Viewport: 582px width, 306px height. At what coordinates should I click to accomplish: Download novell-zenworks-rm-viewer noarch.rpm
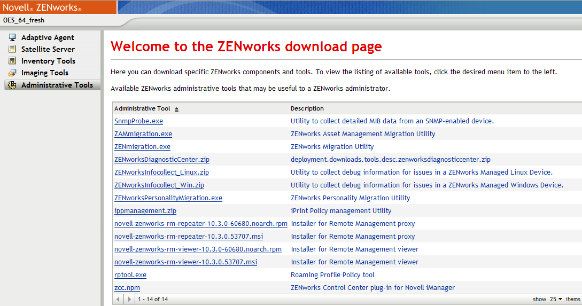[x=198, y=249]
